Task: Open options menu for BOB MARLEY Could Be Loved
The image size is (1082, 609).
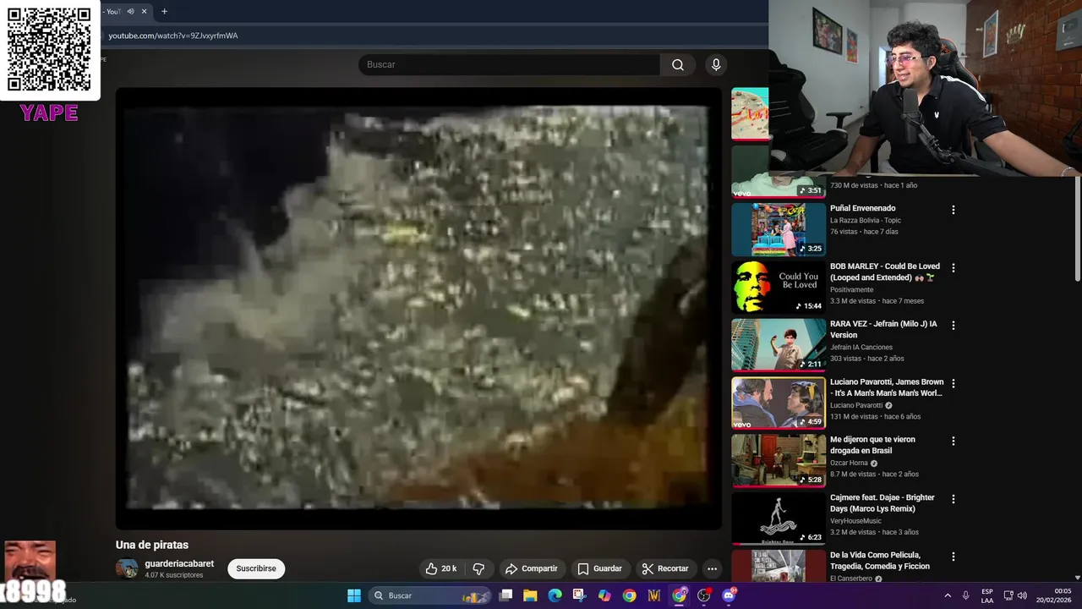Action: tap(954, 267)
